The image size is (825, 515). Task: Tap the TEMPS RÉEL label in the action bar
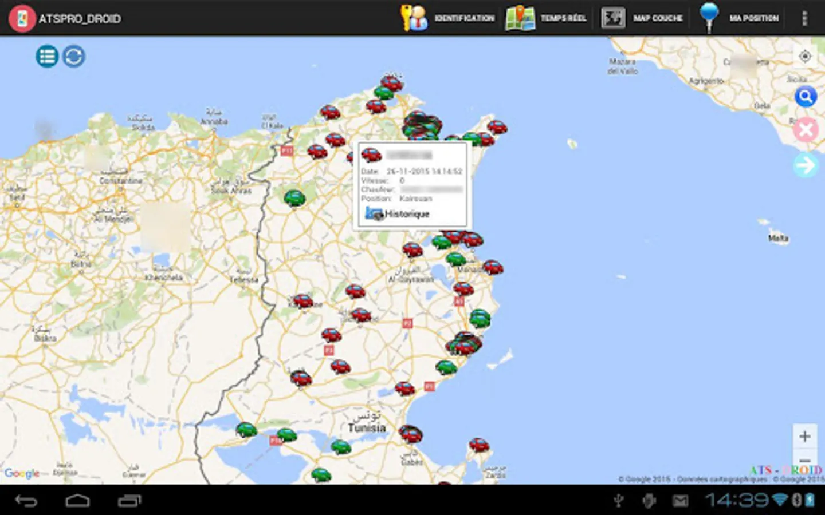point(564,18)
